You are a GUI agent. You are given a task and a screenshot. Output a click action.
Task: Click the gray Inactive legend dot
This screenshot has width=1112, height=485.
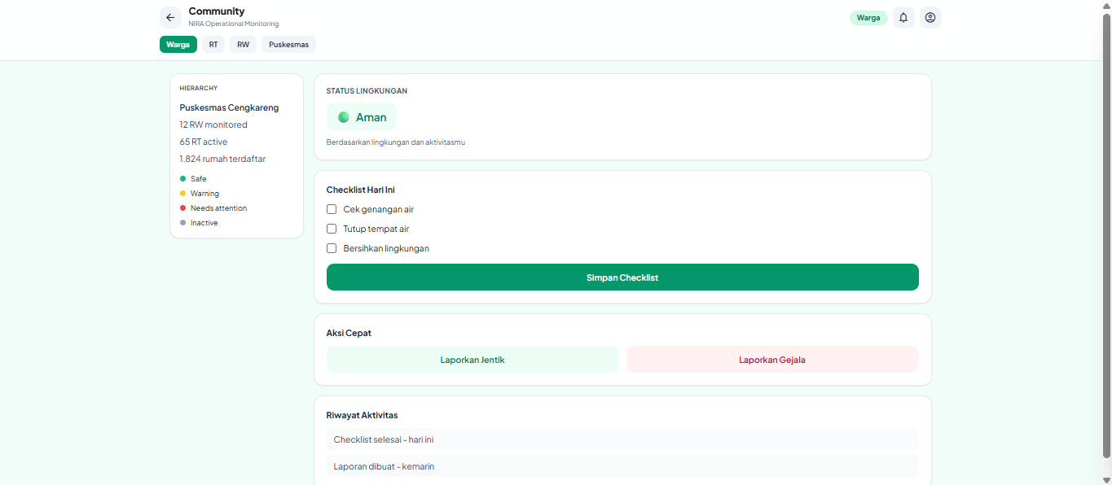183,222
